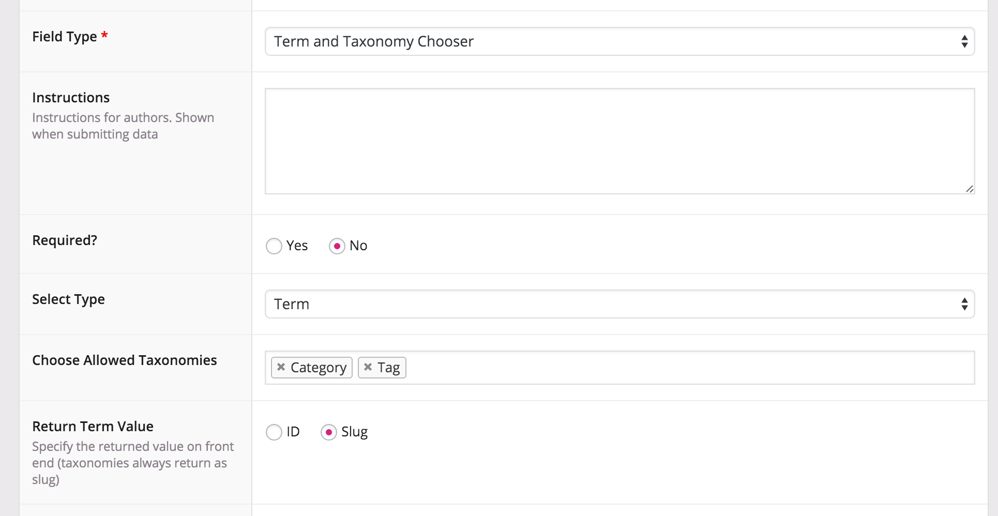Click the Tag chip text

click(388, 368)
